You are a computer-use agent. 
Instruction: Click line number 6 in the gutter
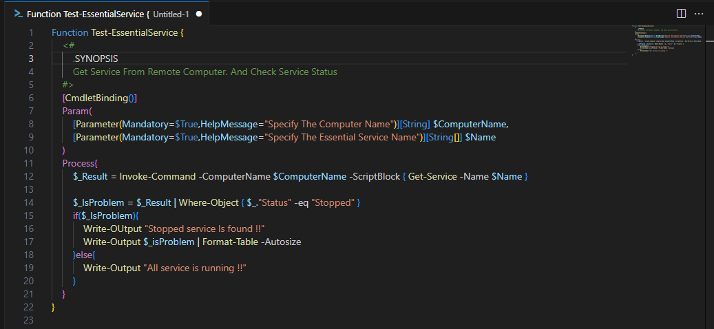tap(31, 98)
